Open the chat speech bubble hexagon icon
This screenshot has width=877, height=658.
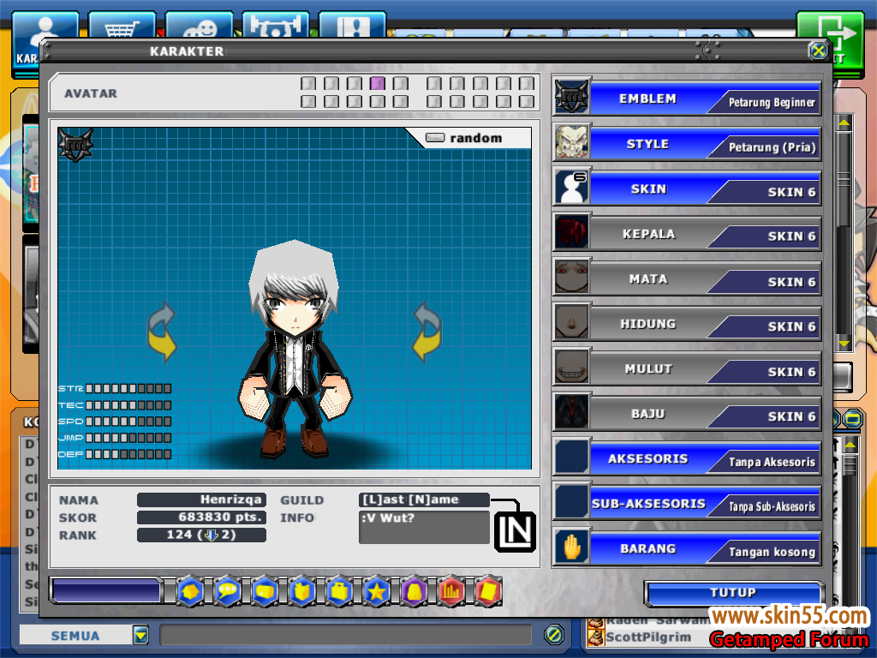pos(228,591)
